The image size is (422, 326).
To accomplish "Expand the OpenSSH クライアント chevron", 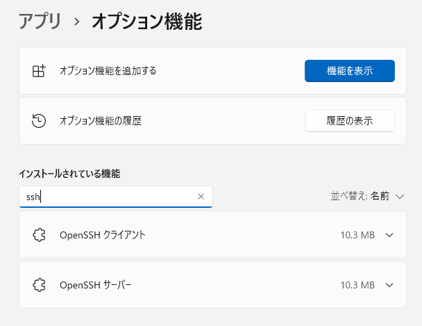I will (389, 235).
